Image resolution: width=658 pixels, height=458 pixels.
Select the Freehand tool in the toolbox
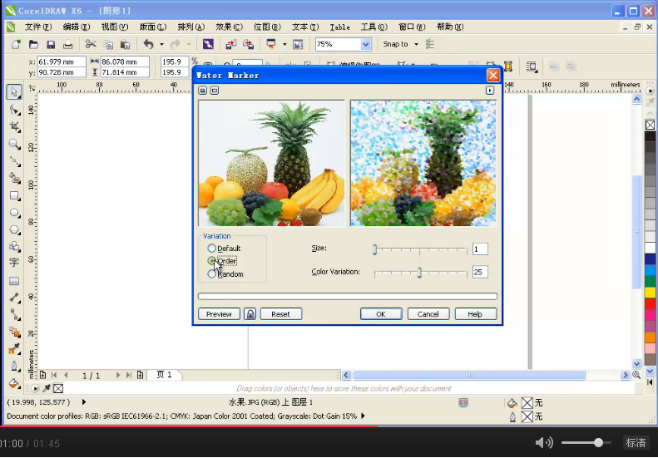point(14,161)
